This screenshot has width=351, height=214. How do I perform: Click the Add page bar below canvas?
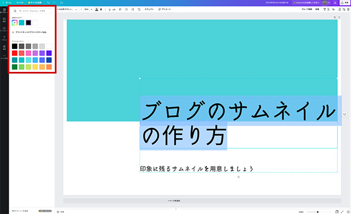(x=202, y=201)
